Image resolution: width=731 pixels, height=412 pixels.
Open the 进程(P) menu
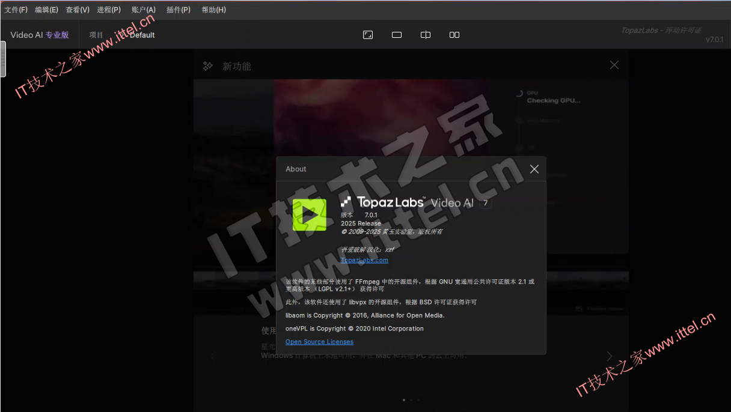tap(109, 10)
